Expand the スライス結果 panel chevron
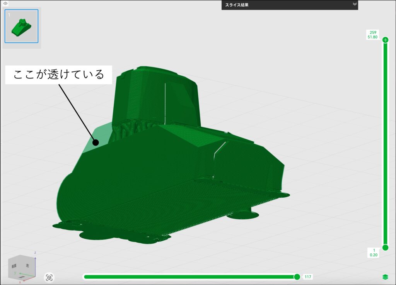The height and width of the screenshot is (285, 396). (x=354, y=4)
